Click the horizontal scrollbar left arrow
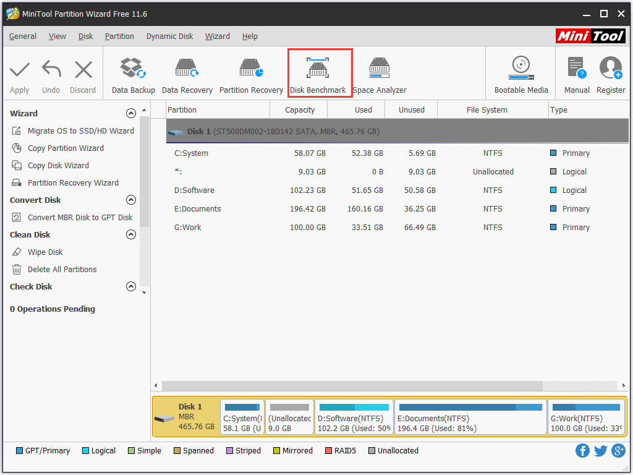 coord(156,385)
